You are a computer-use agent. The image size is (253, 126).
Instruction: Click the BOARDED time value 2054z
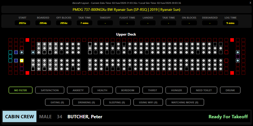pos(43,23)
